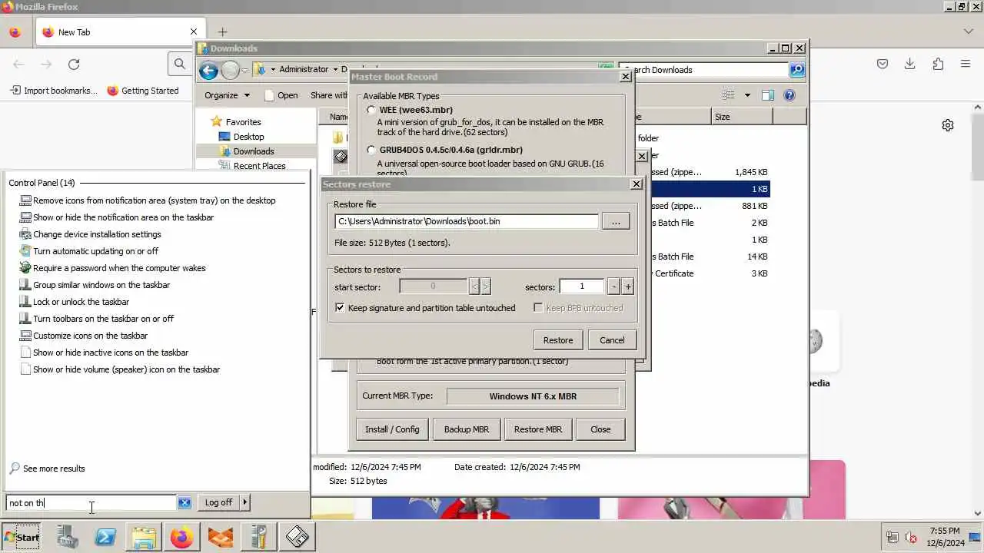984x553 pixels.
Task: Click the Explorer forward navigation button
Action: pos(230,71)
